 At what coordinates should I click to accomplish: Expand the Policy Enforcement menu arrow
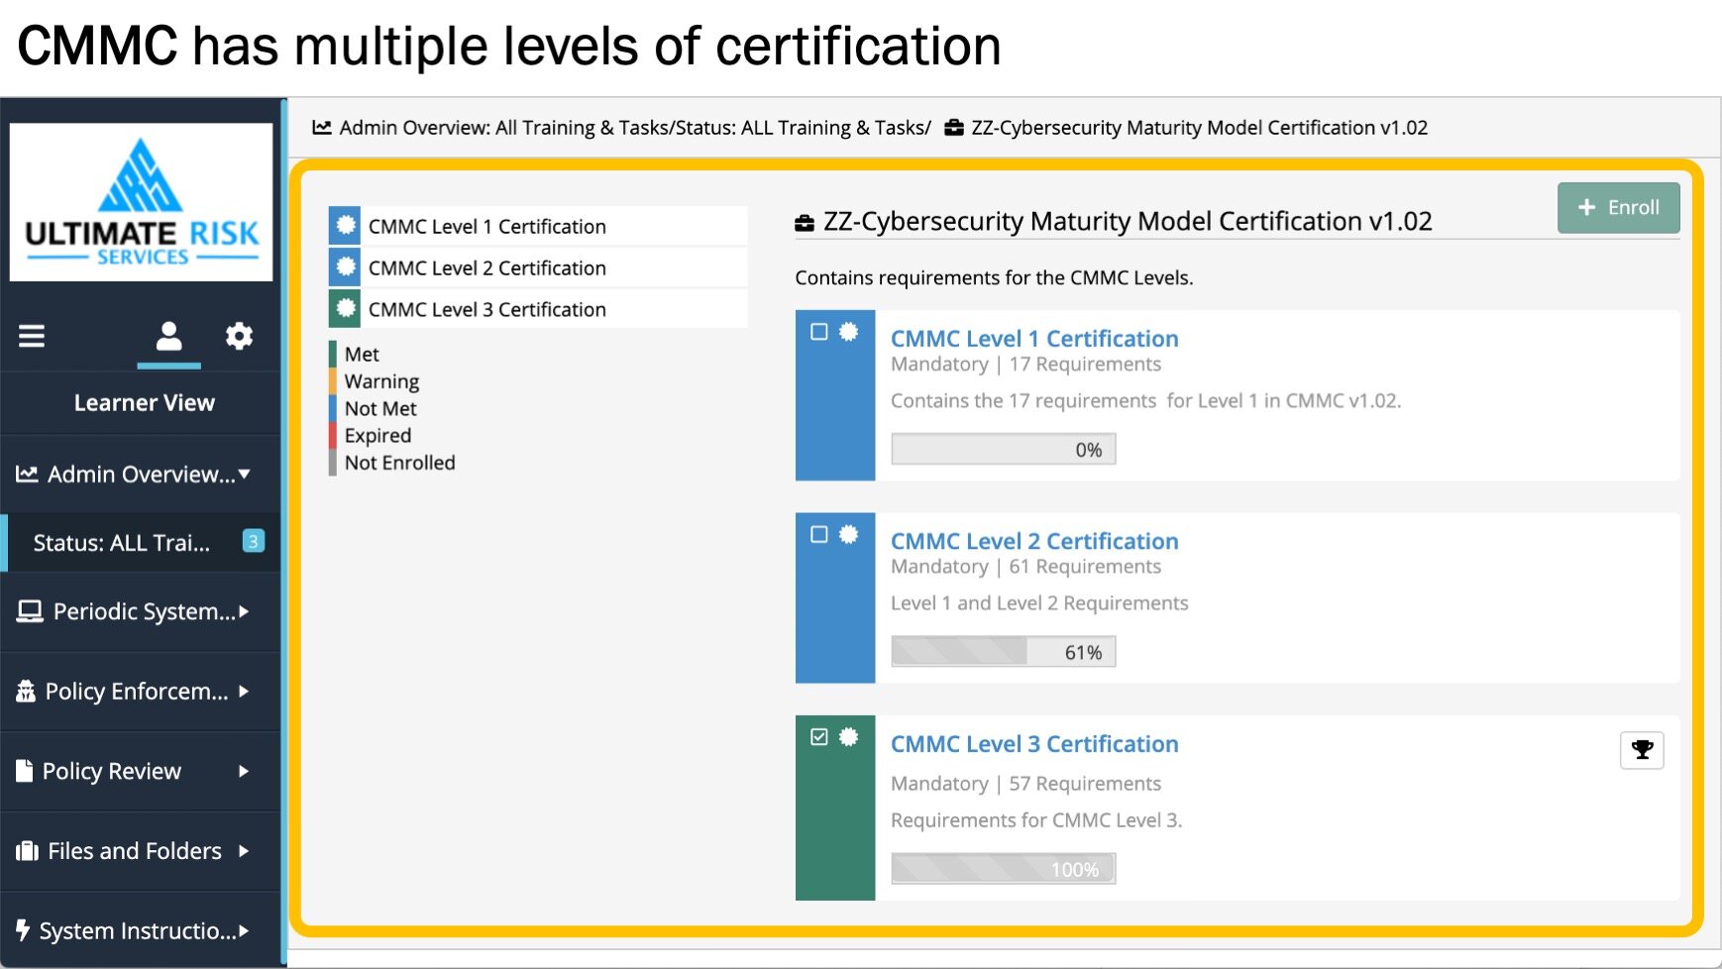point(244,692)
